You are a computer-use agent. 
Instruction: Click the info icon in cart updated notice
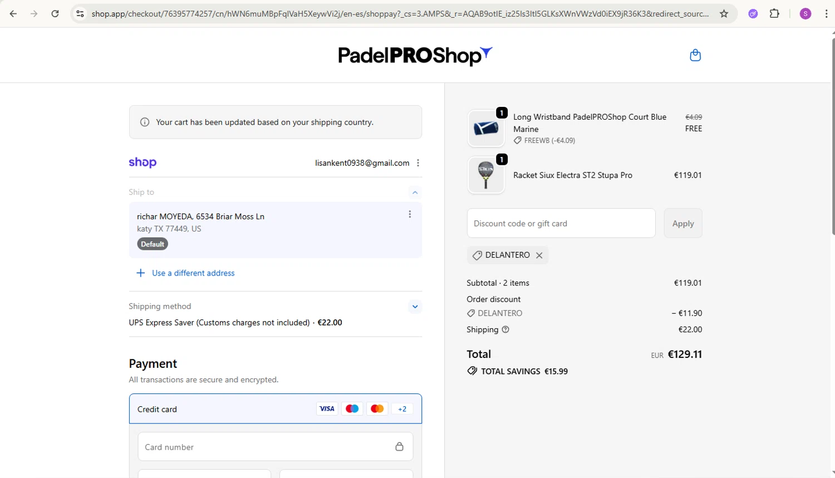pos(145,122)
